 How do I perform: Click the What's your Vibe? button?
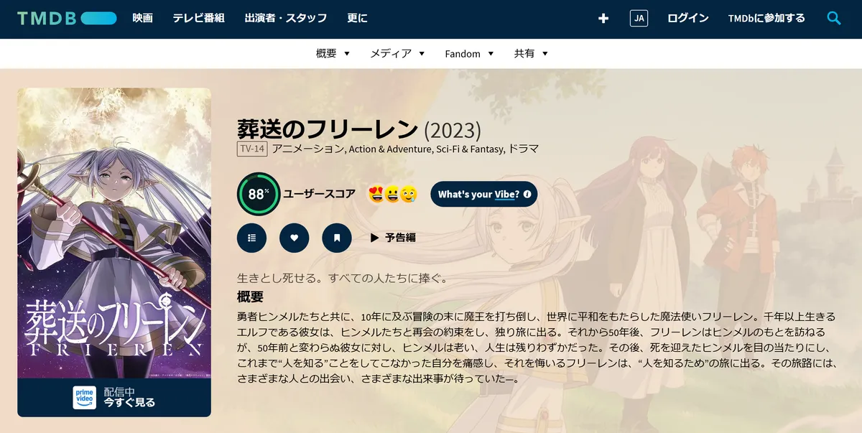coord(483,194)
